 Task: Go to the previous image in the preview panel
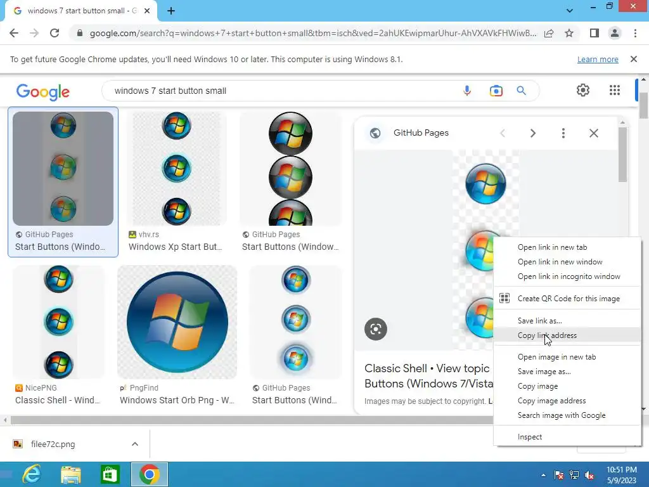coord(503,133)
